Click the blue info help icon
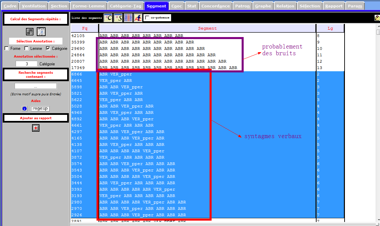 click(x=25, y=108)
